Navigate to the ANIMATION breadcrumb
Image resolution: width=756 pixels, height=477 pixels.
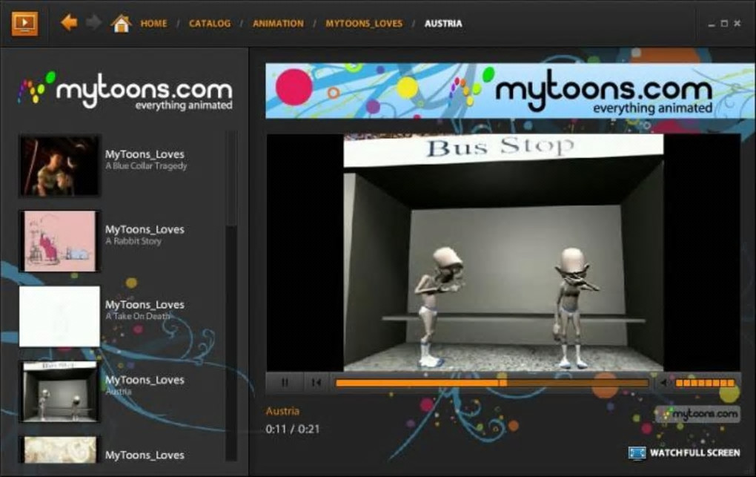pos(278,24)
